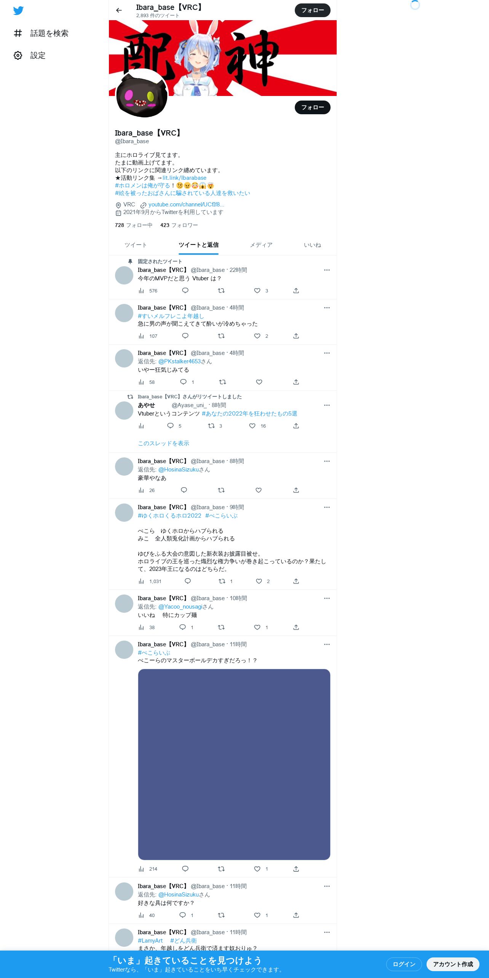The height and width of the screenshot is (978, 489).
Task: Share the 好きな具は何ですか reply tweet
Action: (x=296, y=915)
